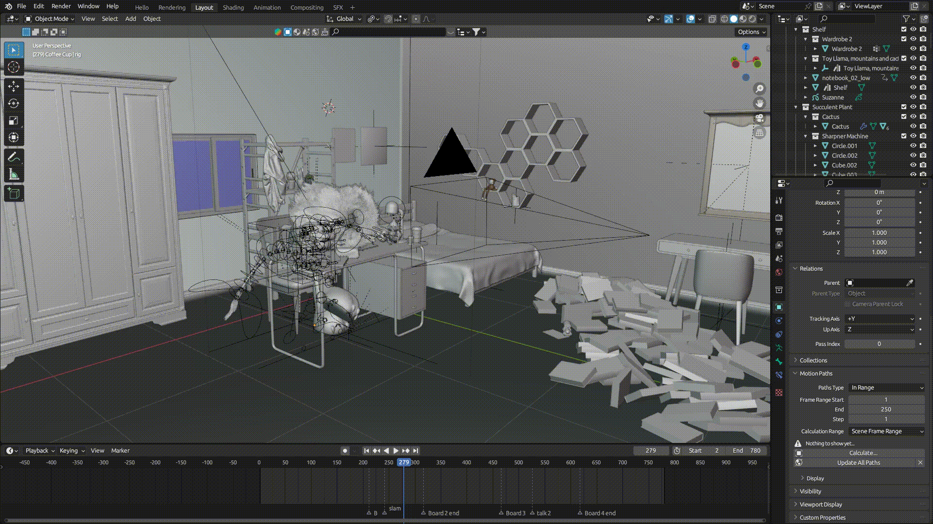Select the Rotate tool
Screen dimensions: 933x524
coord(13,103)
